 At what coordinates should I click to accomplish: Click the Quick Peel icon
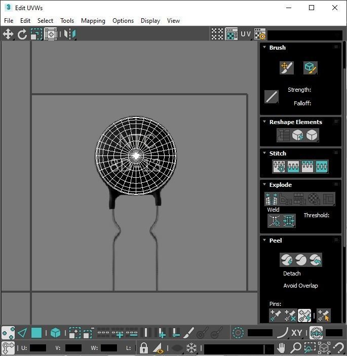[x=287, y=260]
